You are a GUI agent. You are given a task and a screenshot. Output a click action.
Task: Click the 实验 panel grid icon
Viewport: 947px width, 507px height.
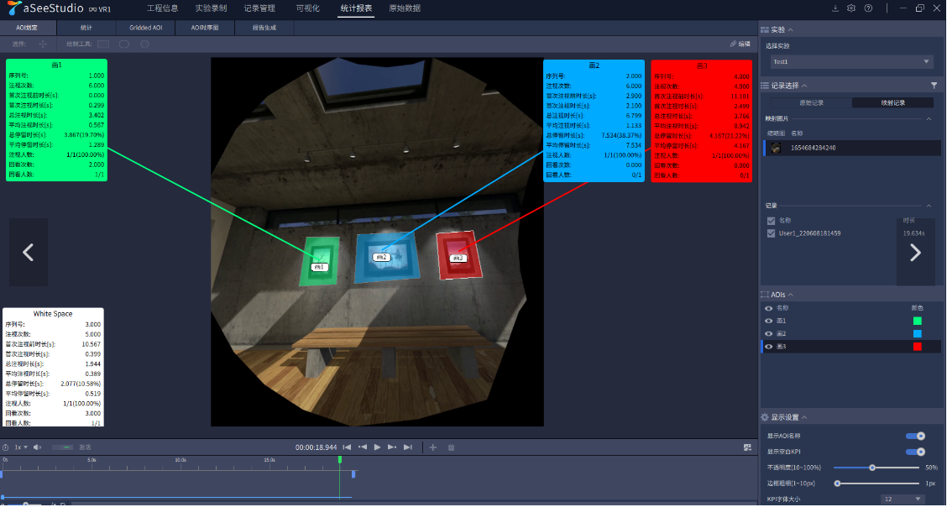tap(765, 29)
